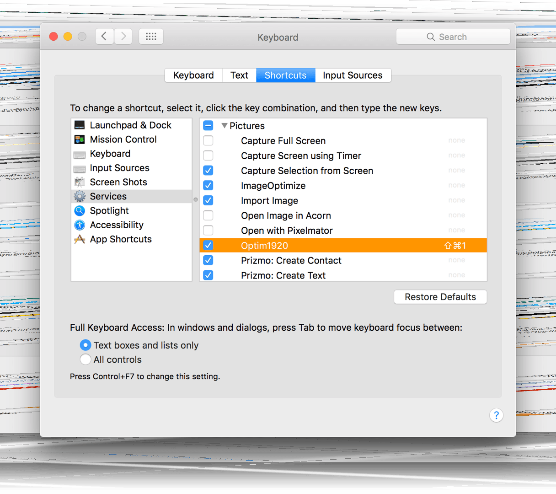Select the Spotlight magnifier icon
Image resolution: width=556 pixels, height=494 pixels.
tap(80, 211)
